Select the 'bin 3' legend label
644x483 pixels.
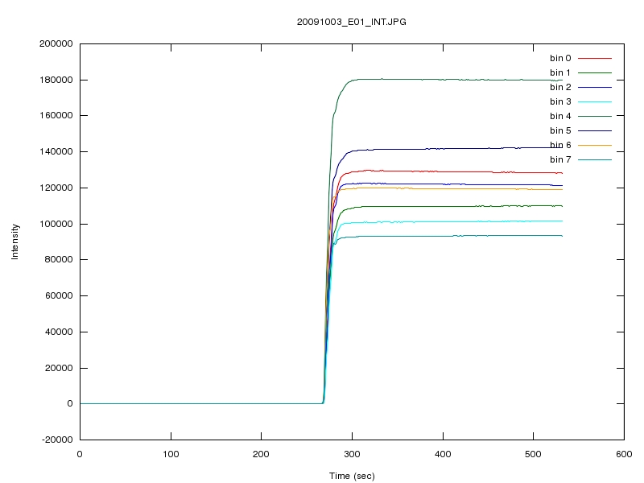560,101
